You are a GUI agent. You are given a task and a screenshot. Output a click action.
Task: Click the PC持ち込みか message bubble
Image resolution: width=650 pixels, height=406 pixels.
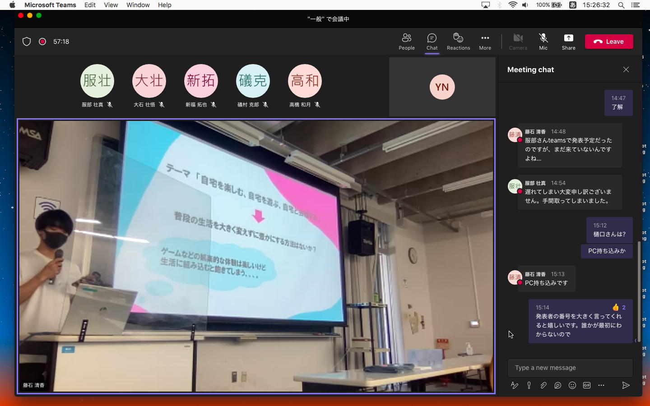coord(607,251)
